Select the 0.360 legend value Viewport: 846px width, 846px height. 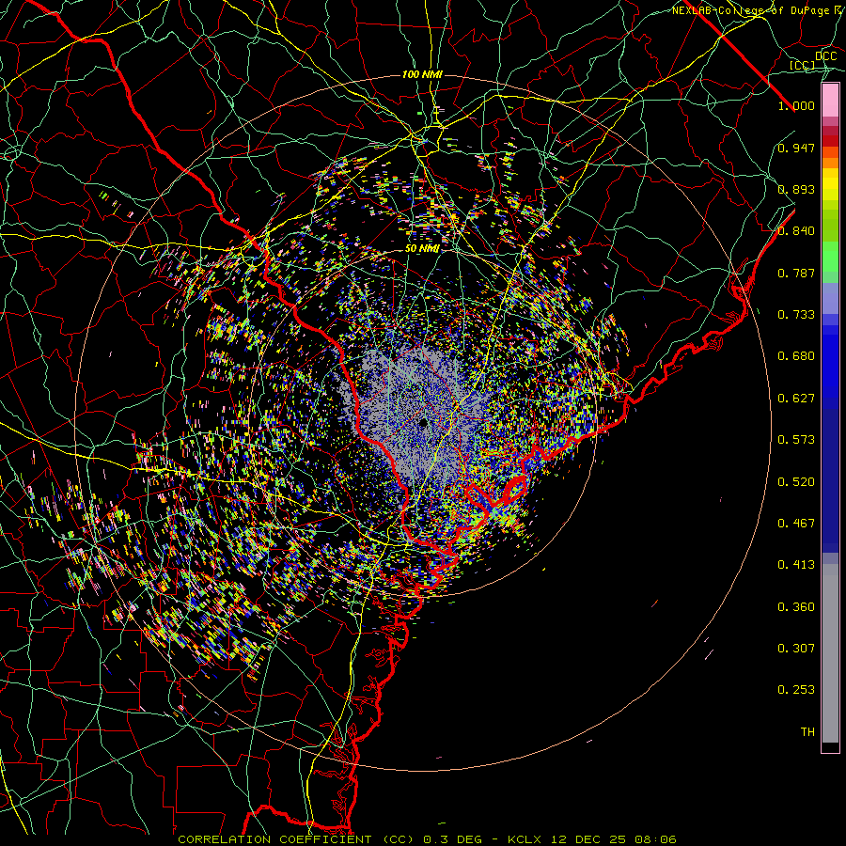pyautogui.click(x=796, y=607)
